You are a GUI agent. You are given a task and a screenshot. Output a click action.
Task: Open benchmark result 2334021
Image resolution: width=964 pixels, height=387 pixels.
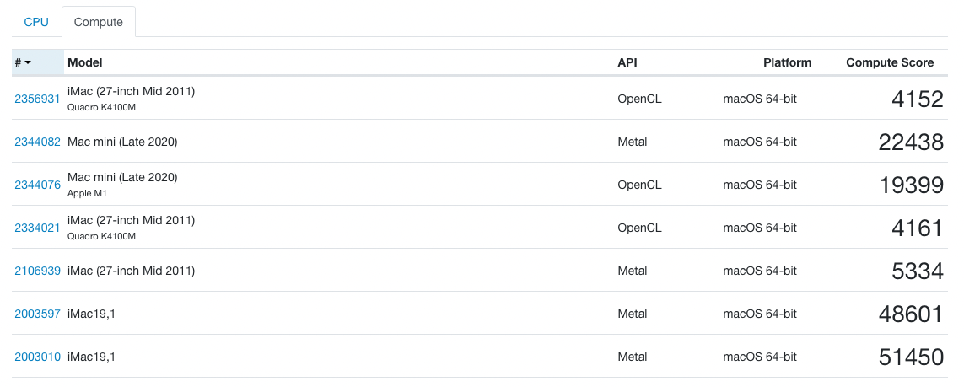(37, 228)
